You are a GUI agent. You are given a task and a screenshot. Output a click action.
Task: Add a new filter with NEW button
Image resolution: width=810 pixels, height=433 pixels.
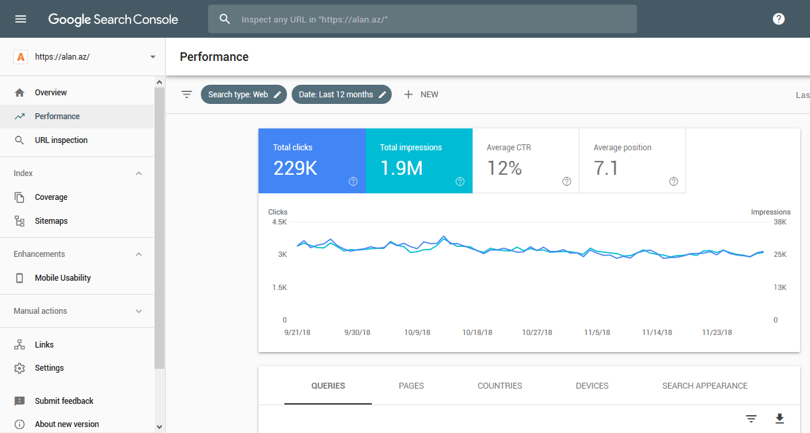pyautogui.click(x=421, y=95)
